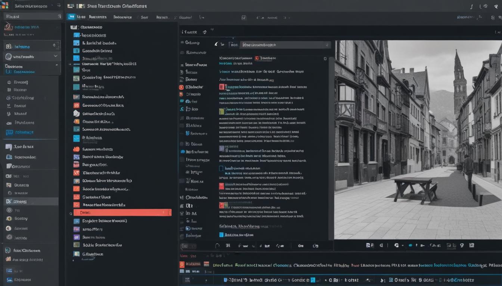Click the filter field at the sidebar top
This screenshot has width=502, height=286.
point(32,16)
